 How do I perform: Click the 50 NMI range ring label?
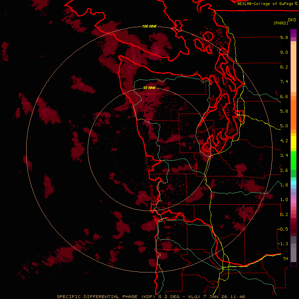click(x=149, y=88)
